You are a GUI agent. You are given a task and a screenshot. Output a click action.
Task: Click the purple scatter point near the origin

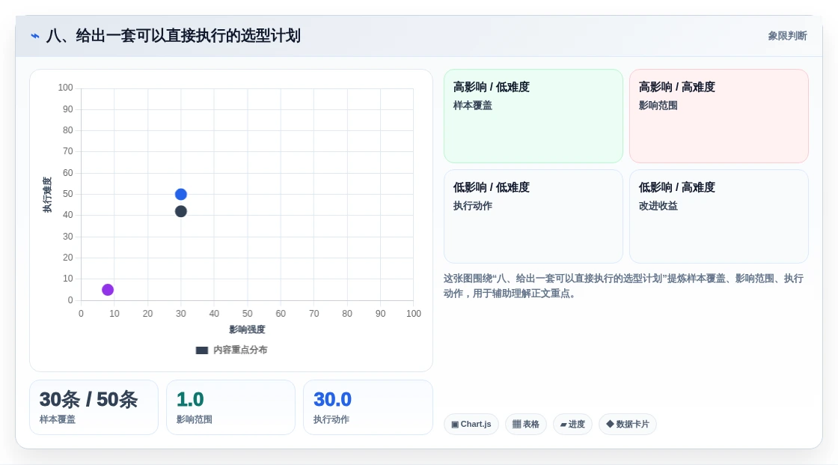click(108, 290)
